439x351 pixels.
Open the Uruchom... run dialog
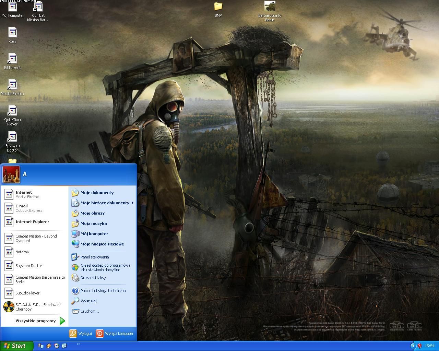pos(103,311)
